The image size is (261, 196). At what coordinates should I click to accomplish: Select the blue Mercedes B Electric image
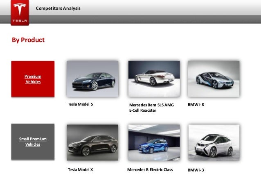[x=154, y=142]
